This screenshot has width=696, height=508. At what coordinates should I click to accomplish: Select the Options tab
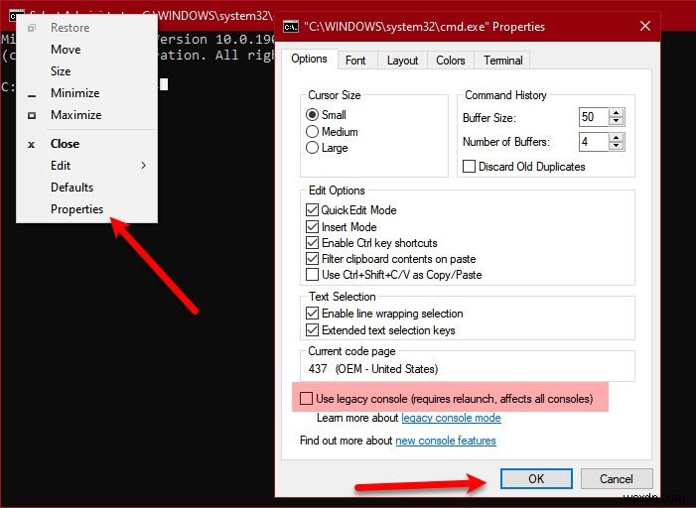(310, 59)
